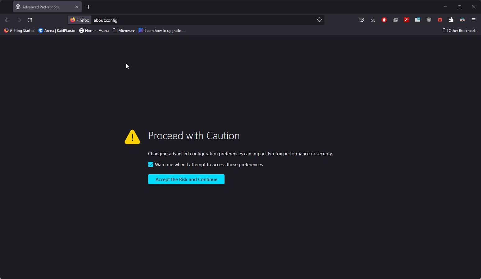Open the Extensions puzzle piece menu
481x279 pixels.
click(x=451, y=20)
